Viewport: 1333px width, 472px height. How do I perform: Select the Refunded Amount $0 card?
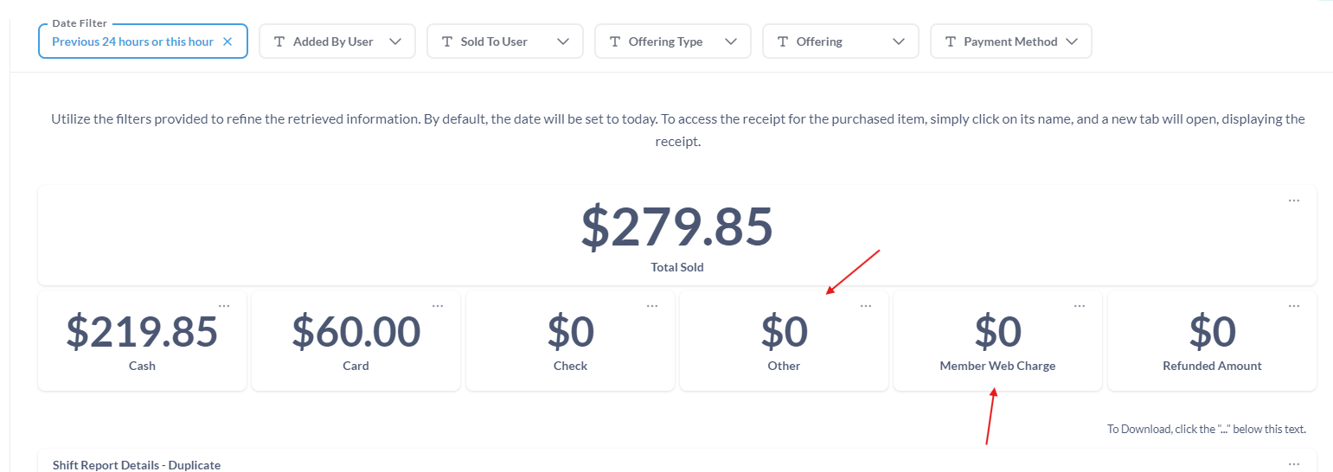(1212, 341)
